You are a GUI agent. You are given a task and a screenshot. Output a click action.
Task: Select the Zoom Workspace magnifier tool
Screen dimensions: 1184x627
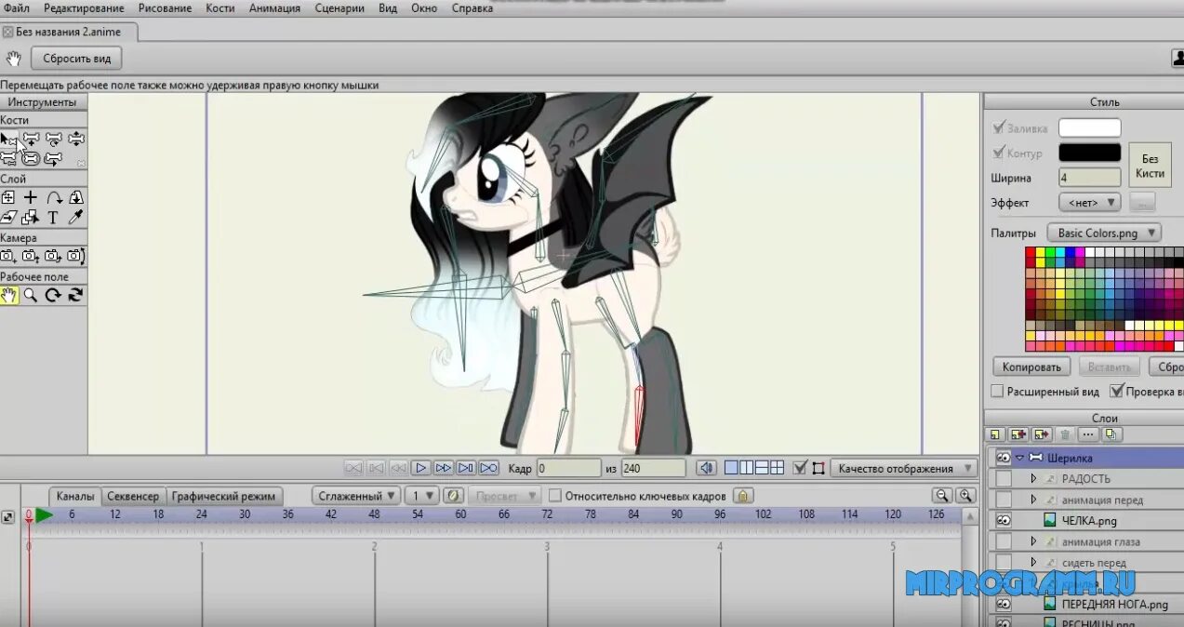tap(31, 295)
